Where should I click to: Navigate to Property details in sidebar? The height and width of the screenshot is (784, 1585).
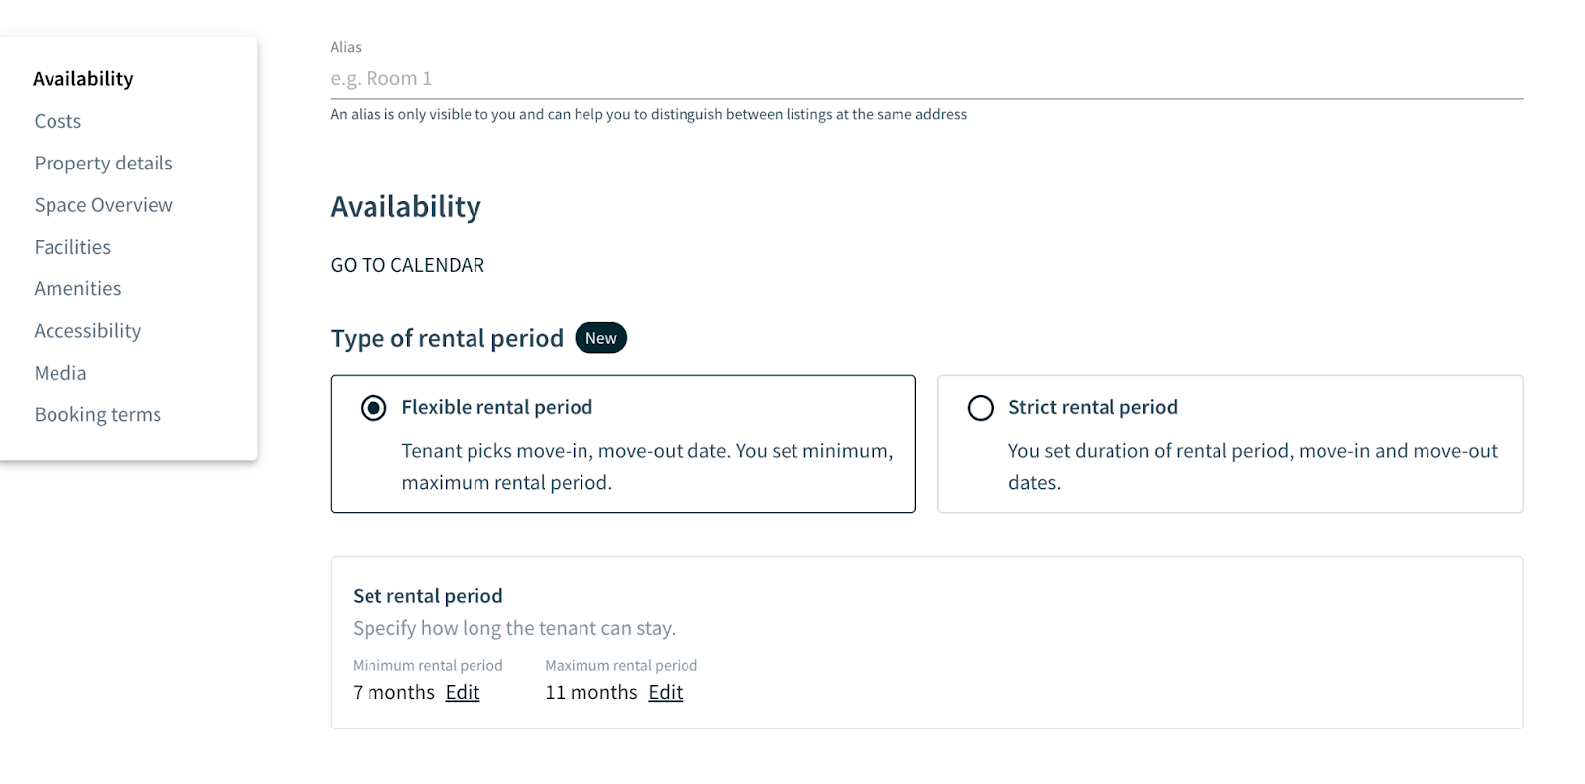104,163
